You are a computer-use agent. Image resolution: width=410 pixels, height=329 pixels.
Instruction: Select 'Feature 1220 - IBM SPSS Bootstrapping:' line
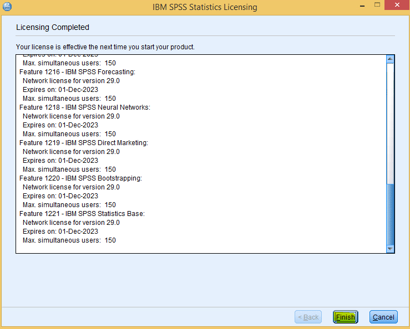80,178
